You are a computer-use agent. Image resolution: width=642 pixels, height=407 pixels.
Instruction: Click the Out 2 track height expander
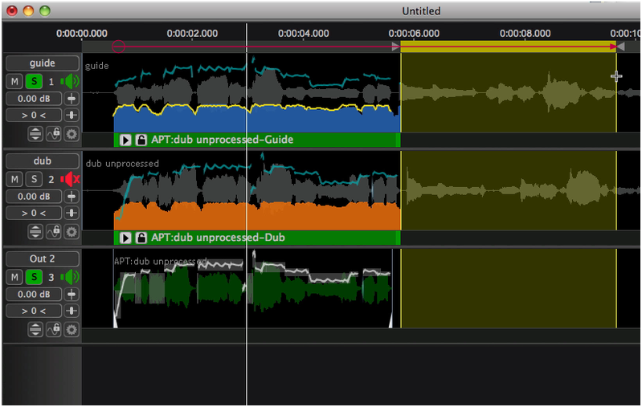click(x=36, y=330)
